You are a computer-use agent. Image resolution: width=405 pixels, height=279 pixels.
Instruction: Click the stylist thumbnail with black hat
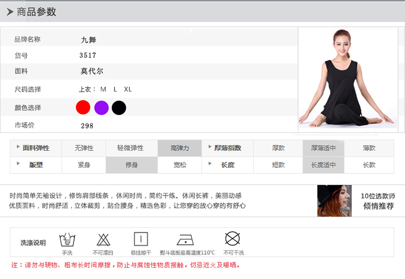334,201
